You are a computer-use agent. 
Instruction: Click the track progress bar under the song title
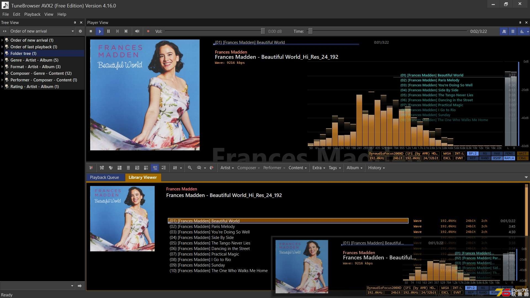tap(286, 44)
